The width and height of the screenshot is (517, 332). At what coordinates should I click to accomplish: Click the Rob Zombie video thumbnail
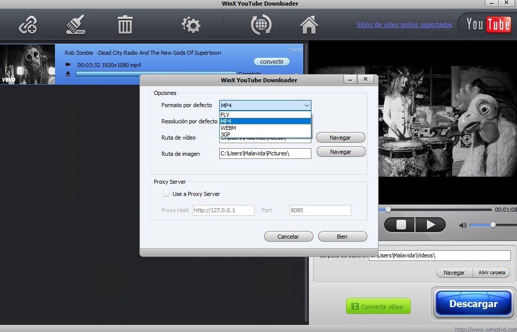27,64
